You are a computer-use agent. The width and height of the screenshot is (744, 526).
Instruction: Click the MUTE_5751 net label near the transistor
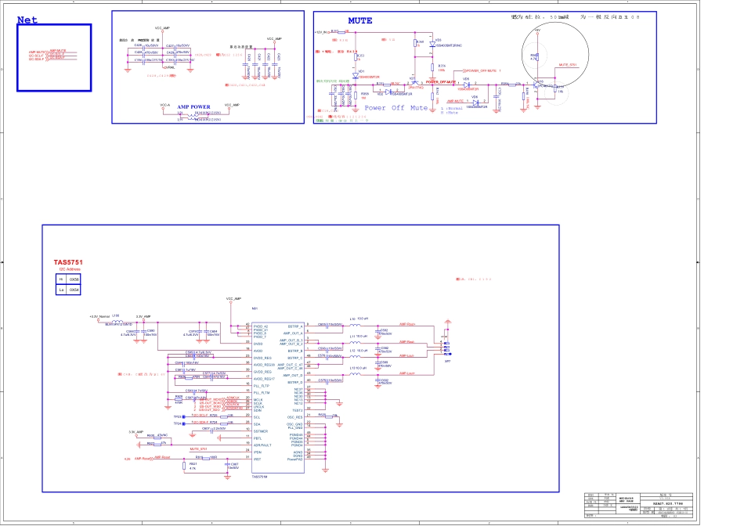568,65
